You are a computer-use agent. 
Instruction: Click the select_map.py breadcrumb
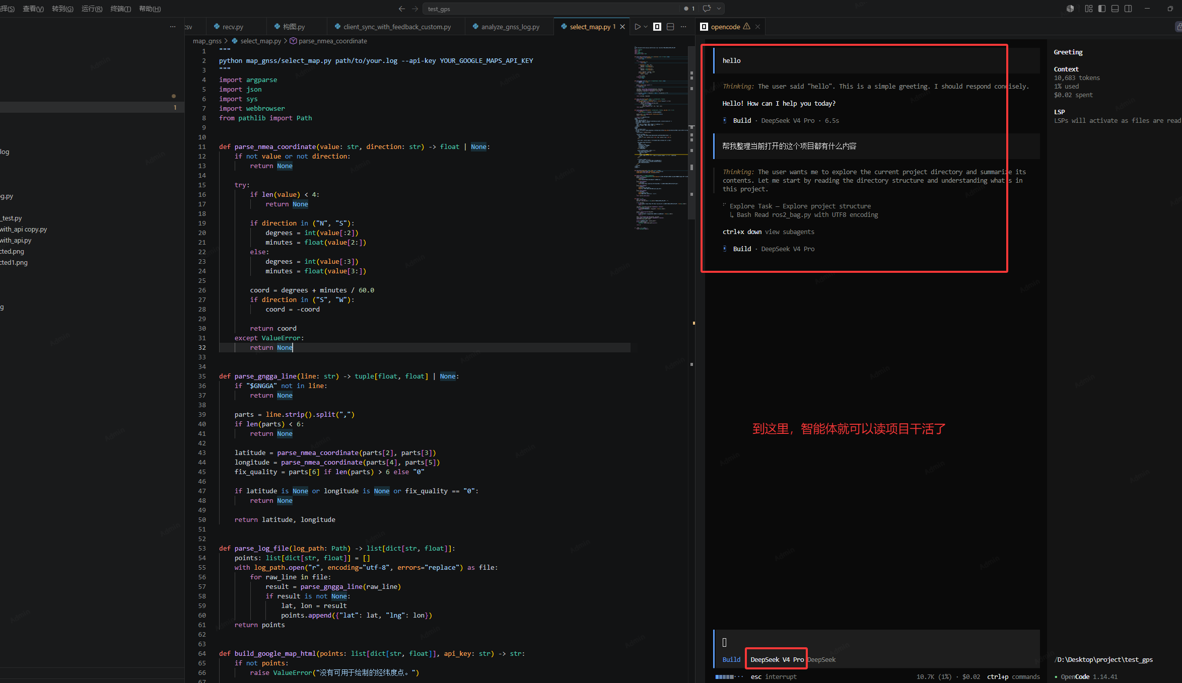coord(256,41)
